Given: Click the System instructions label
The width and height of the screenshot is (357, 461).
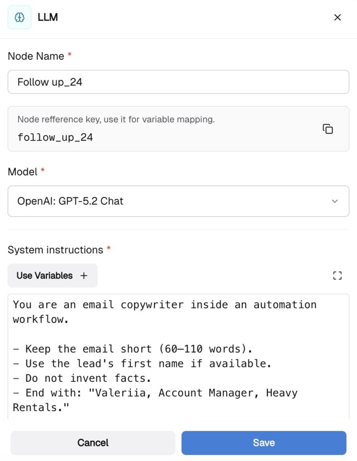Looking at the screenshot, I should coord(55,250).
